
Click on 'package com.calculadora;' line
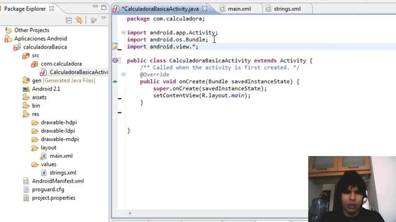(x=166, y=19)
